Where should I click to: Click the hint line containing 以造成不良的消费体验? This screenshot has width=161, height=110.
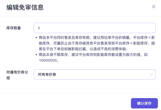(x=99, y=49)
